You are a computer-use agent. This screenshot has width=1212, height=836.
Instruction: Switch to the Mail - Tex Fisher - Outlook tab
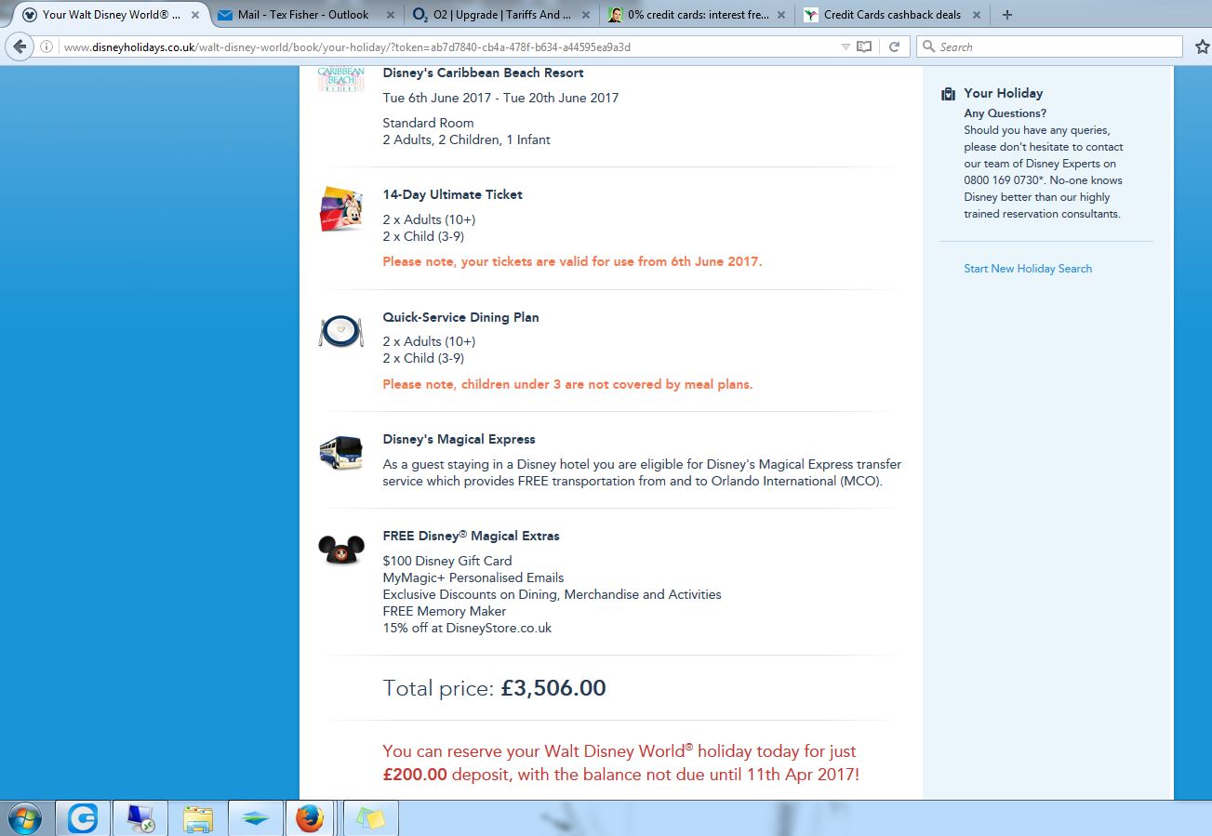pyautogui.click(x=303, y=15)
